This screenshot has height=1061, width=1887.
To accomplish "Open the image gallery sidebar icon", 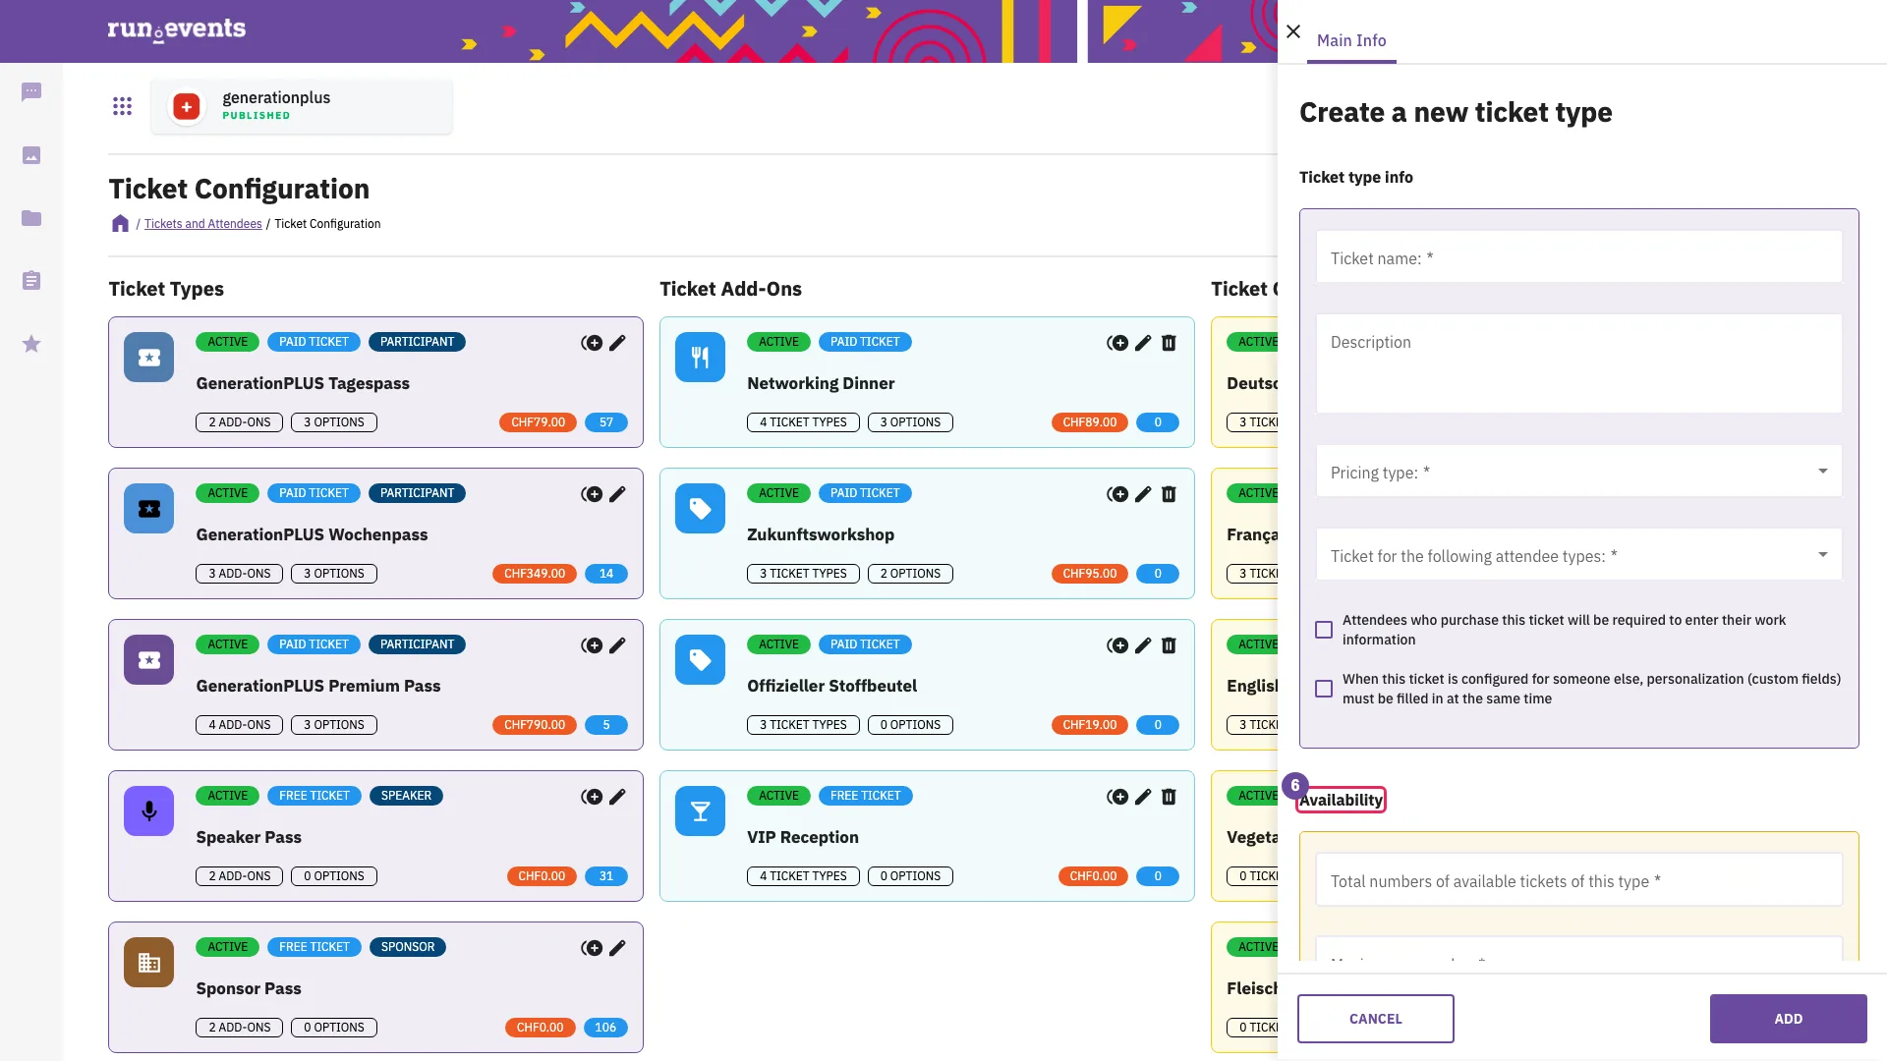I will click(31, 155).
